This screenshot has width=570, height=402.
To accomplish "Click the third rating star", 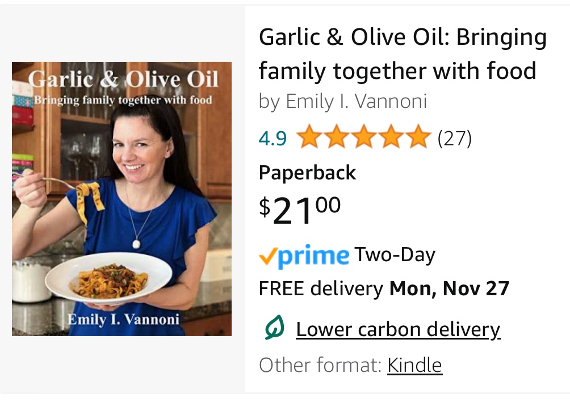I will (363, 138).
